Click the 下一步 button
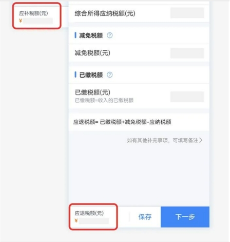Screen dimensions: 230x242 [185, 217]
